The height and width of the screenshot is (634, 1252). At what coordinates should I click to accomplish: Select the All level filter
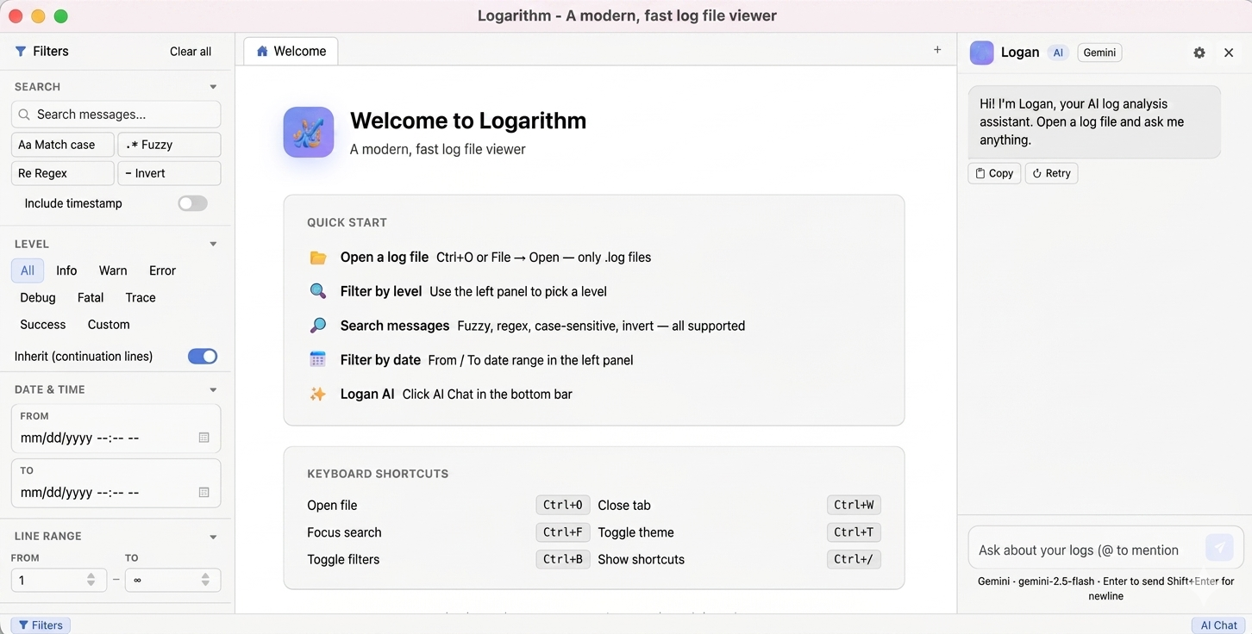click(28, 270)
